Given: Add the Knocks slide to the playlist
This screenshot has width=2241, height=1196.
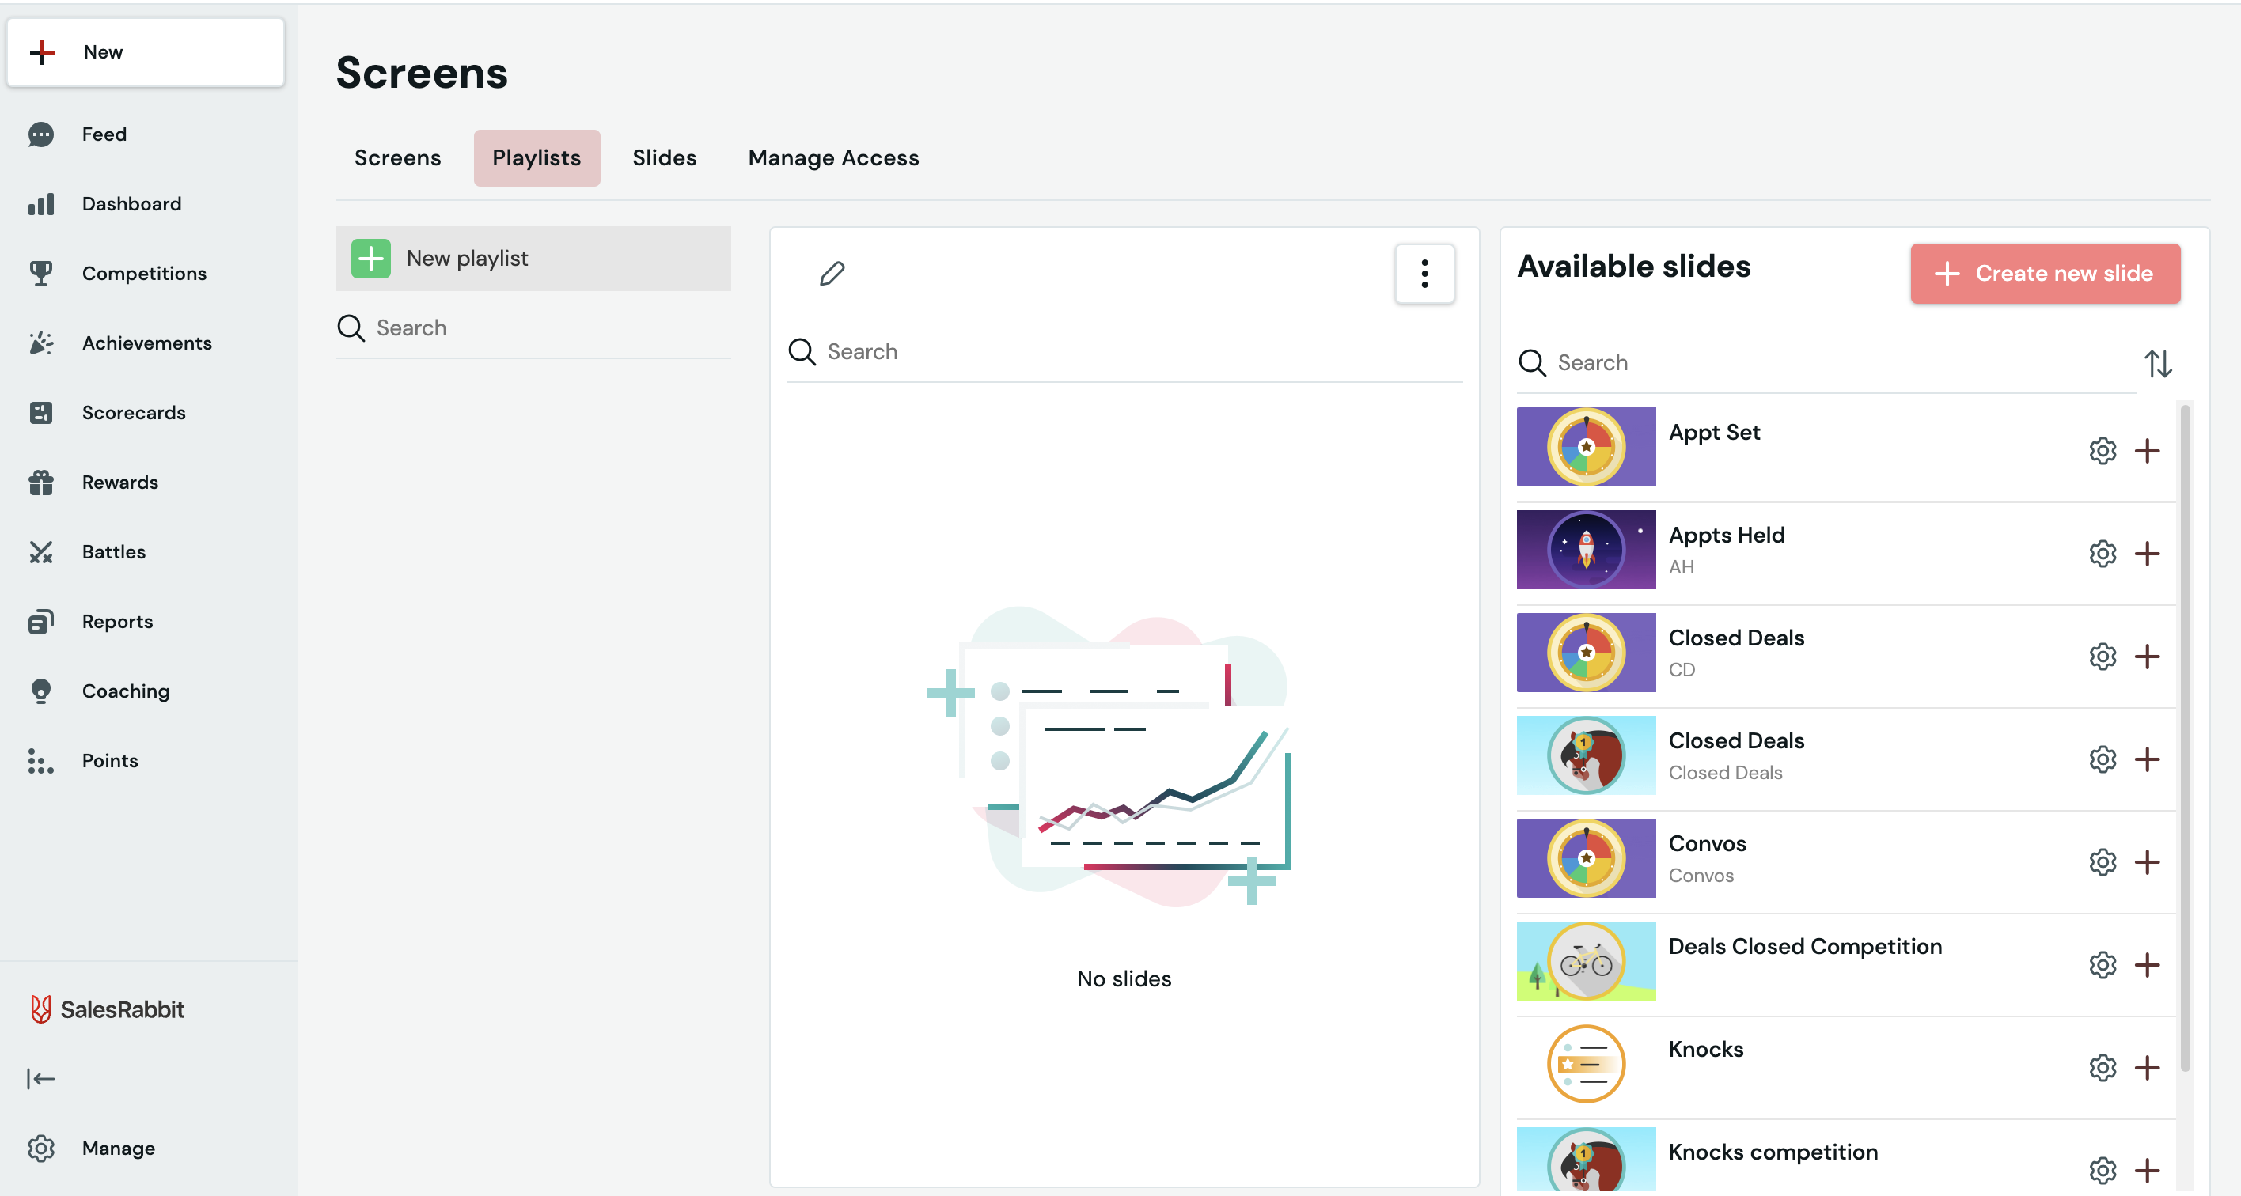Looking at the screenshot, I should pos(2147,1067).
